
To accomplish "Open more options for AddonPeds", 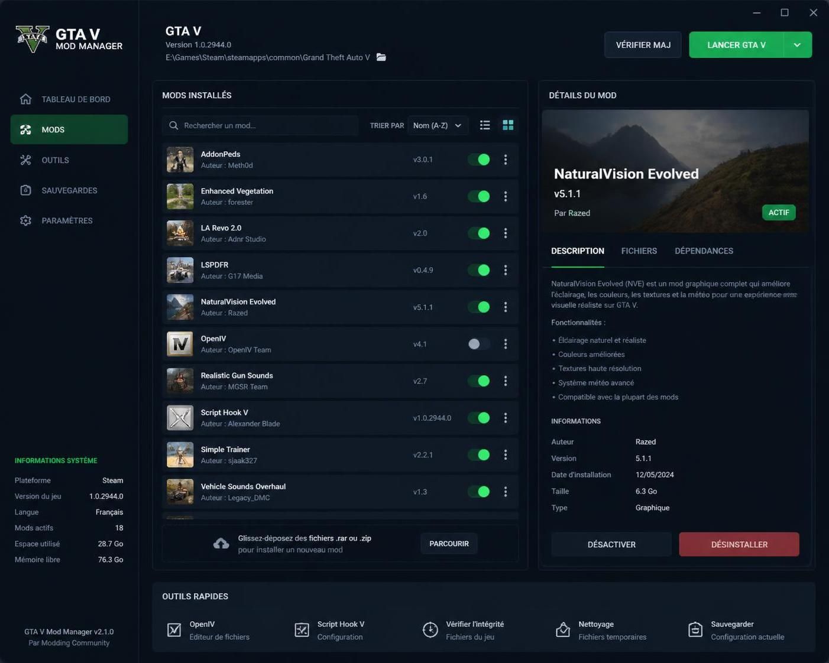I will point(506,160).
